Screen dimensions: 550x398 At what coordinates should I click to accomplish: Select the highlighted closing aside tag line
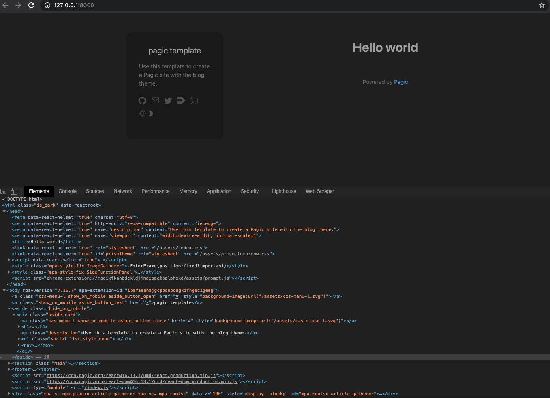(x=275, y=357)
